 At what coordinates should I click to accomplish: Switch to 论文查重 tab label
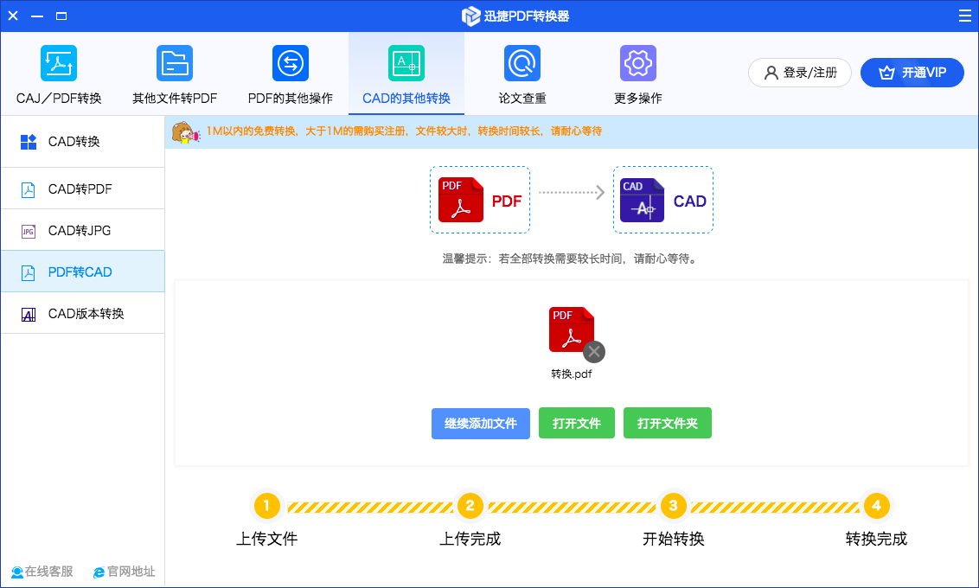click(522, 99)
